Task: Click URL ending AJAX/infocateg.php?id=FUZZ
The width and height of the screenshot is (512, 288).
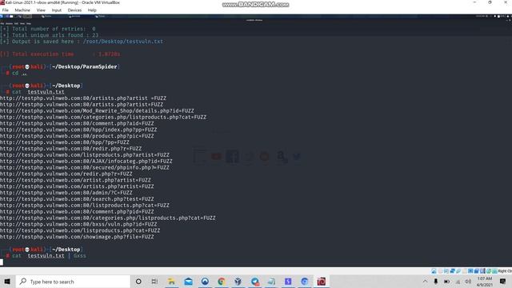Action: 86,161
